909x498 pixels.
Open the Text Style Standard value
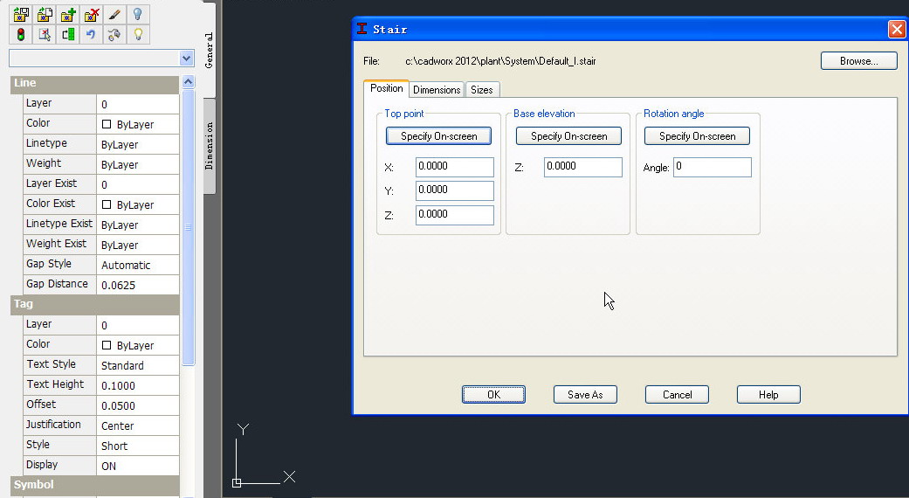[x=137, y=365]
